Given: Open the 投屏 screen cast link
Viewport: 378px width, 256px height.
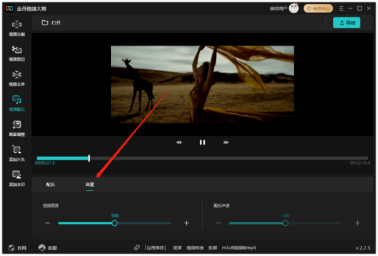Looking at the screenshot, I should [x=213, y=248].
